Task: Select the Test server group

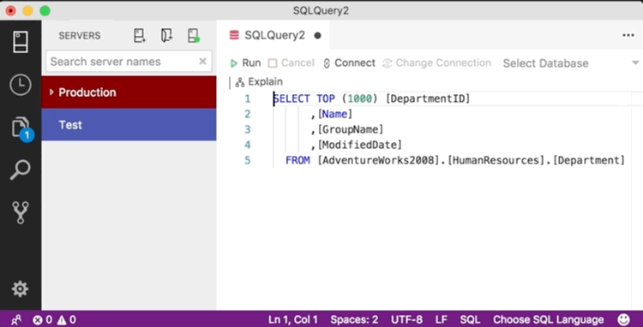Action: (129, 124)
